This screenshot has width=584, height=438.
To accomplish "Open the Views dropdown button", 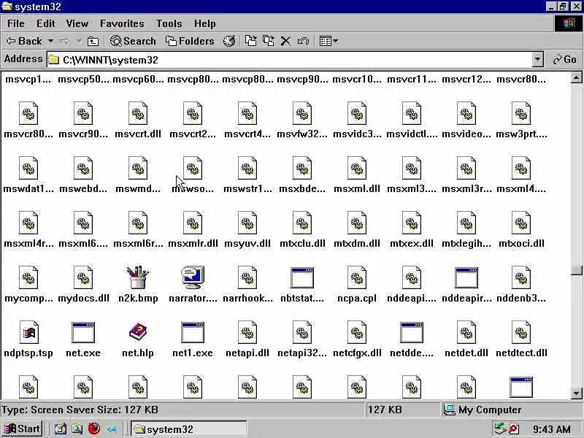I will [328, 41].
